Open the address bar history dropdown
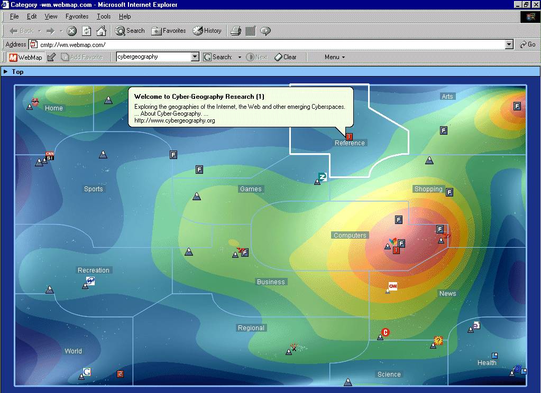541x393 pixels. click(509, 45)
